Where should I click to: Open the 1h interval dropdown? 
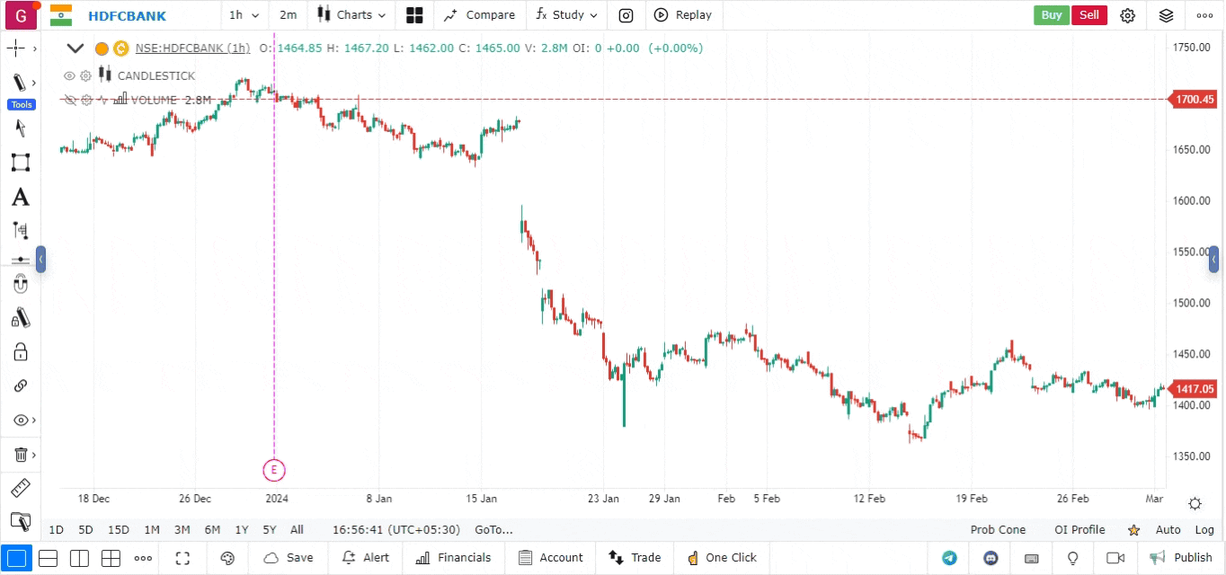pos(244,15)
